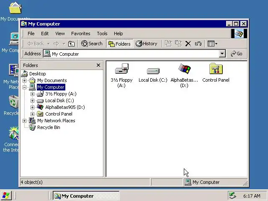This screenshot has width=268, height=201.
Task: Select My Documents in folder tree
Action: click(x=52, y=80)
